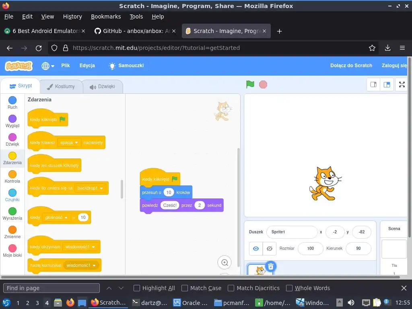Select the Zmienne category circle

(12, 230)
